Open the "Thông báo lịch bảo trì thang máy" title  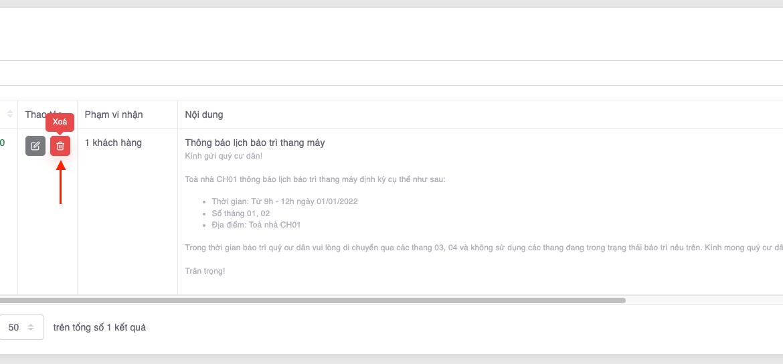[255, 143]
